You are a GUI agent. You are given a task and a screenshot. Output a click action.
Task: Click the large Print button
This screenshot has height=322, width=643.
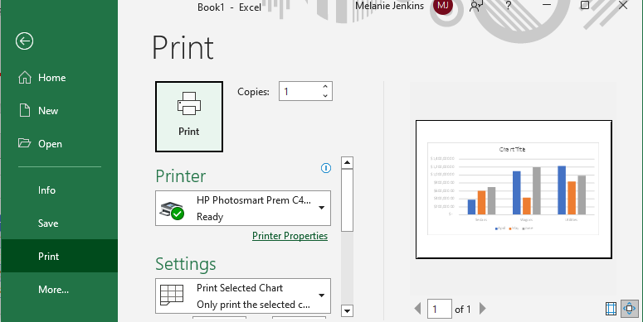[189, 117]
